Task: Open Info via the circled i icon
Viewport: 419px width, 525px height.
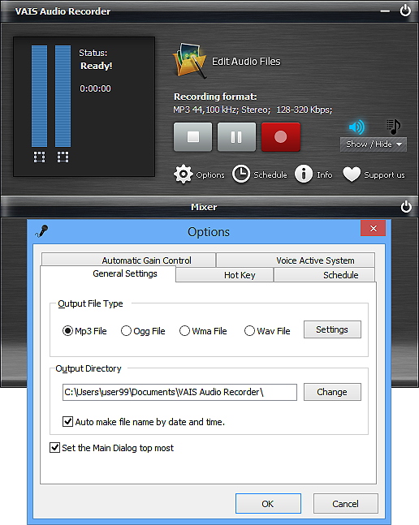Action: point(304,174)
